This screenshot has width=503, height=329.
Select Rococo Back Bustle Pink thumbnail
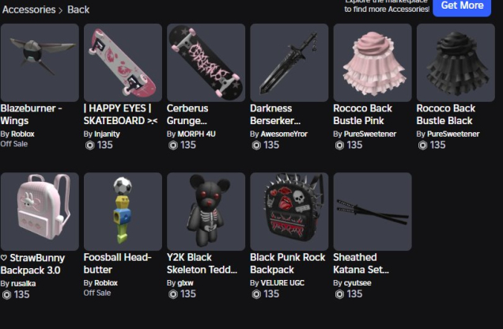(x=373, y=62)
